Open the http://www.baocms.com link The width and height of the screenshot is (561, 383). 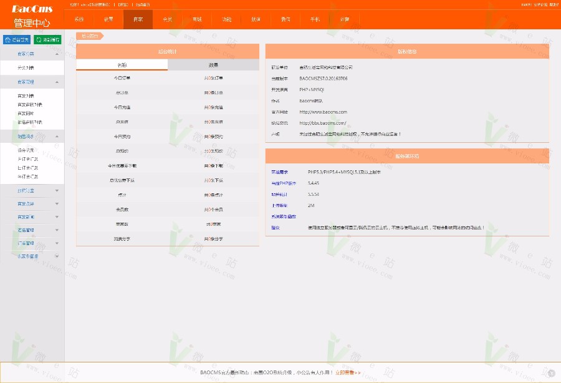click(323, 112)
